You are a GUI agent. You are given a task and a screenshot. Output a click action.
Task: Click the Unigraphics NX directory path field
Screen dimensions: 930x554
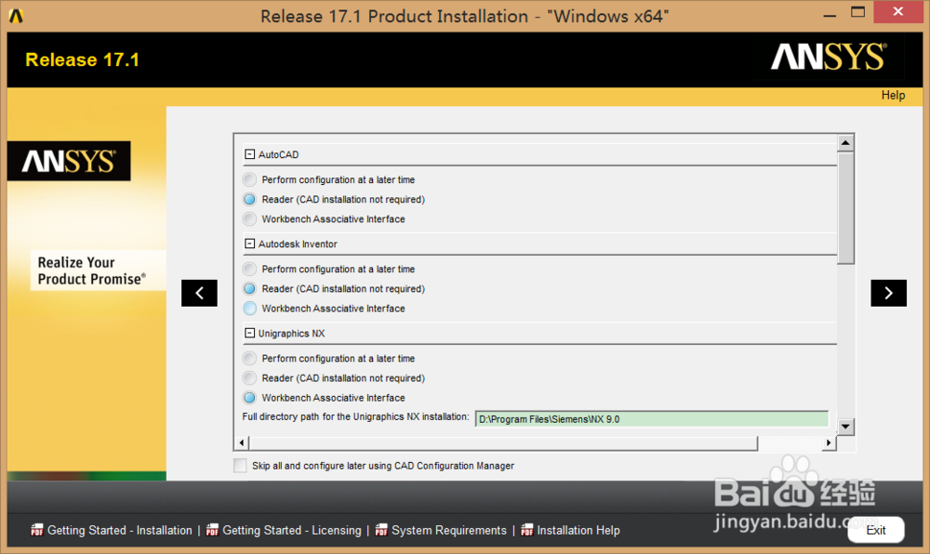[x=652, y=419]
